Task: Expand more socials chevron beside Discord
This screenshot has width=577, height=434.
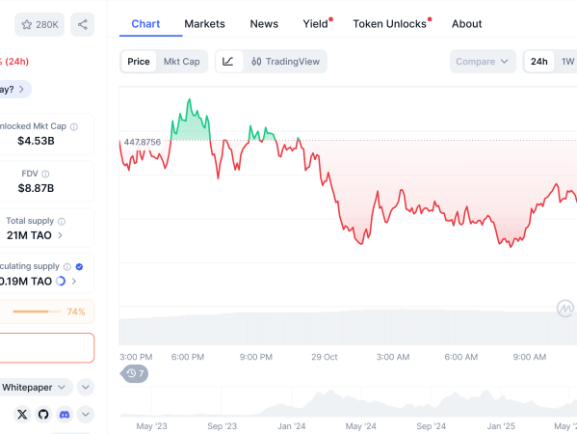Action: (x=86, y=415)
